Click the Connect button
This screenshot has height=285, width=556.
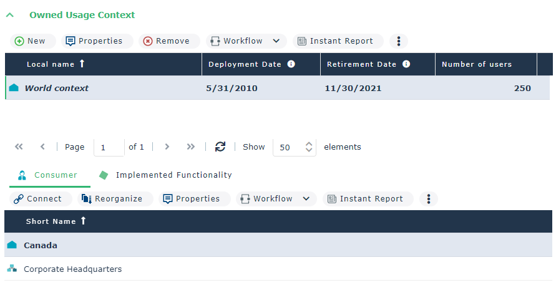coord(38,199)
